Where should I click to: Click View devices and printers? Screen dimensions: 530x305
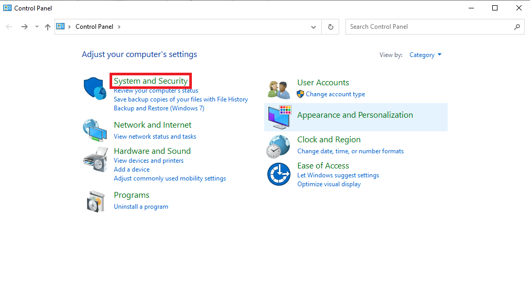tap(148, 161)
